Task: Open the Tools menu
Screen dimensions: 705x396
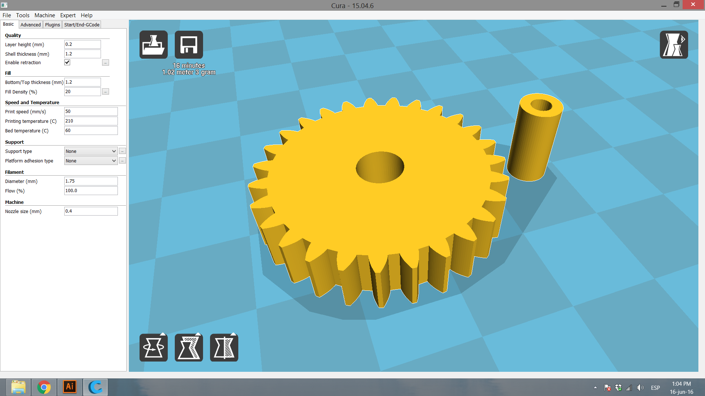Action: 23,15
